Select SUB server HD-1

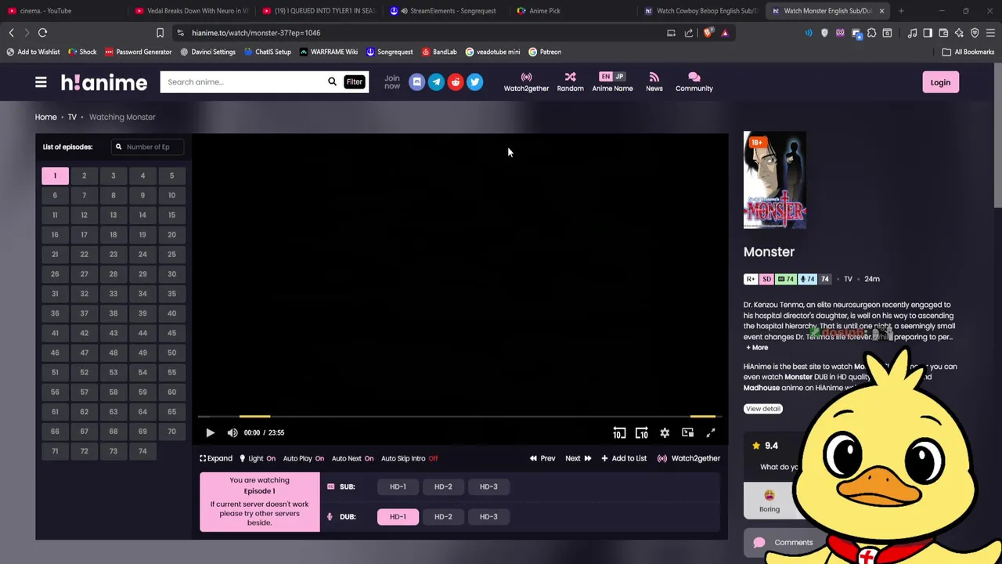point(398,486)
